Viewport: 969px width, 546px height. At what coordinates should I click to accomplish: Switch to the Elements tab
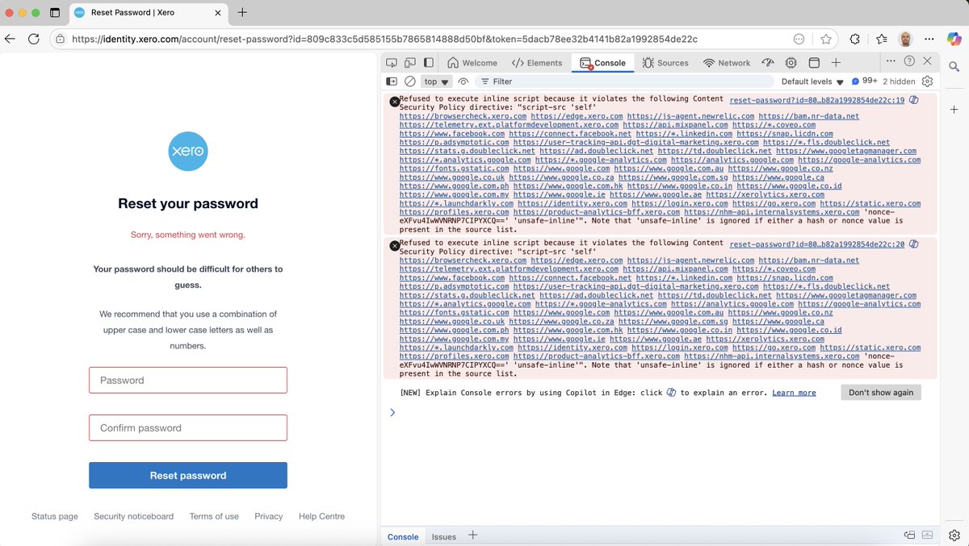(x=537, y=63)
